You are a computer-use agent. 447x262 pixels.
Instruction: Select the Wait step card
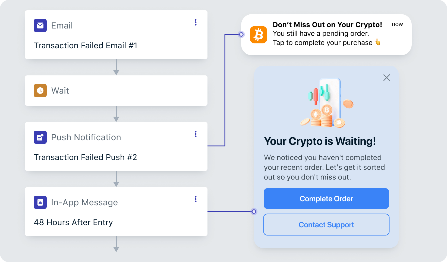pyautogui.click(x=116, y=91)
